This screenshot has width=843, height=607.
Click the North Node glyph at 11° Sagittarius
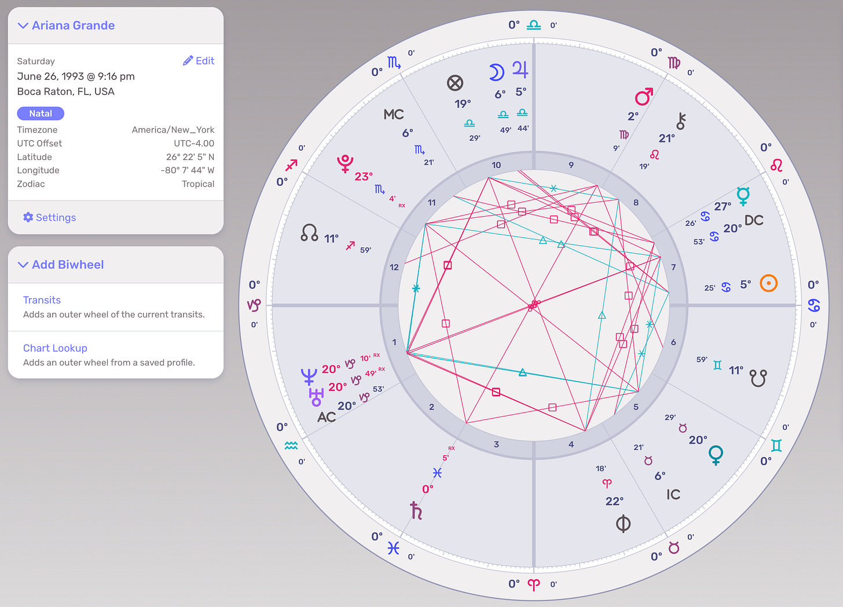[x=310, y=233]
